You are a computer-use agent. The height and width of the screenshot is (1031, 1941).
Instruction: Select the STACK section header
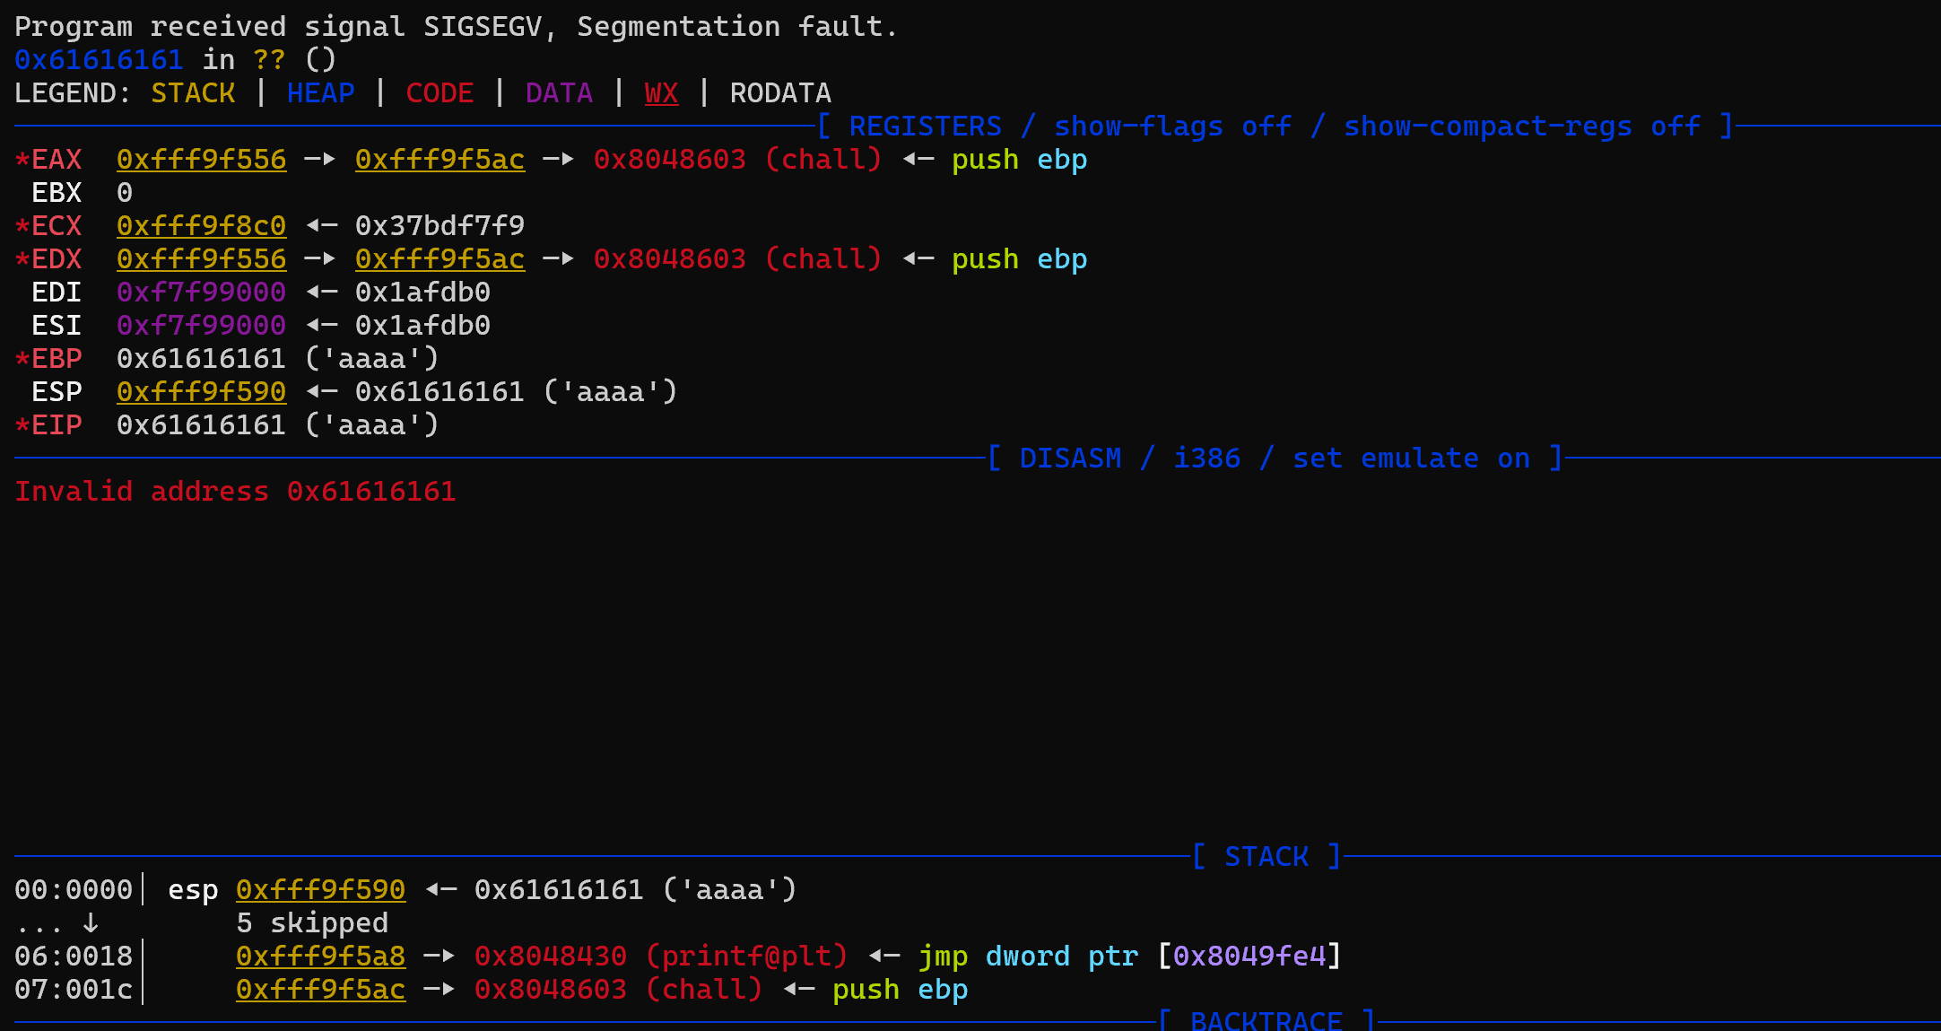1266,857
